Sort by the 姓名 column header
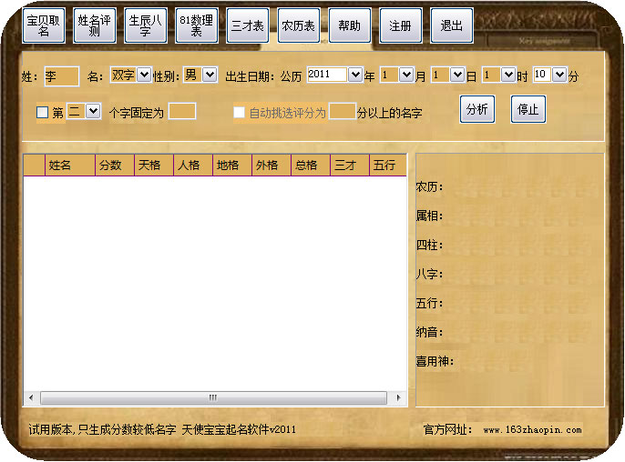 pos(70,166)
